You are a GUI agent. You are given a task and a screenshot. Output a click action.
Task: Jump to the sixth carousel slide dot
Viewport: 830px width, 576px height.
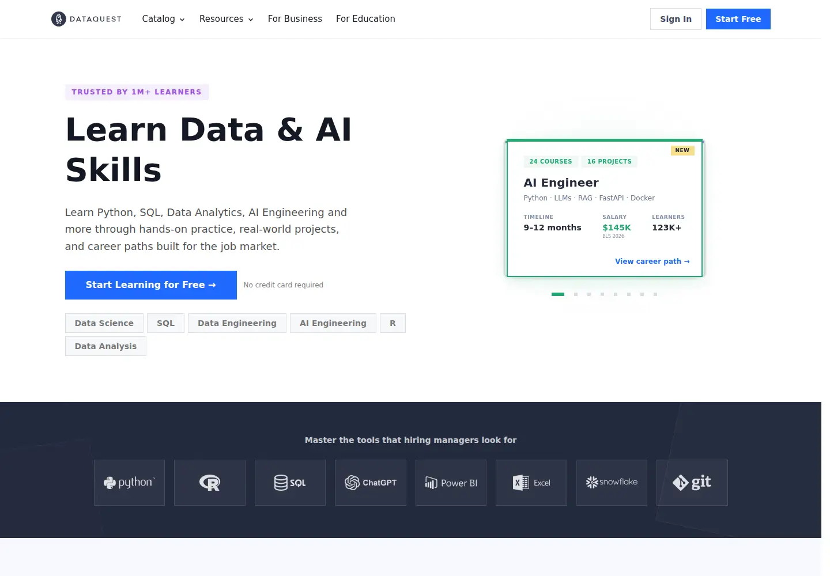(629, 294)
